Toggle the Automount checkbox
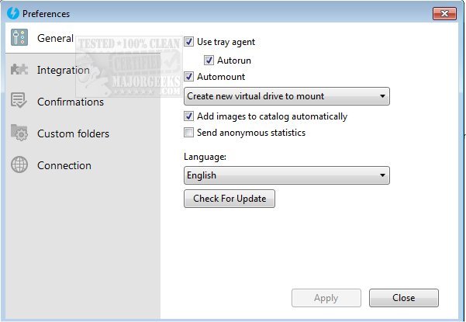The image size is (466, 322). tap(189, 77)
